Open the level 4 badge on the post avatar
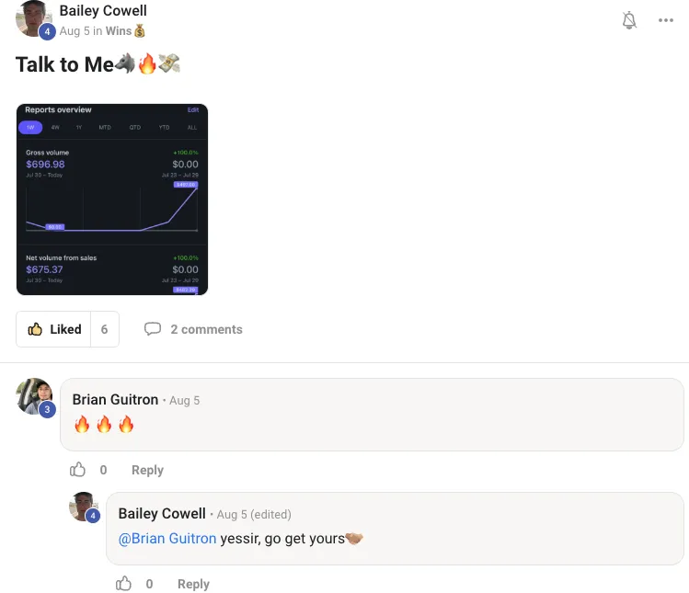The image size is (689, 593). pos(47,31)
